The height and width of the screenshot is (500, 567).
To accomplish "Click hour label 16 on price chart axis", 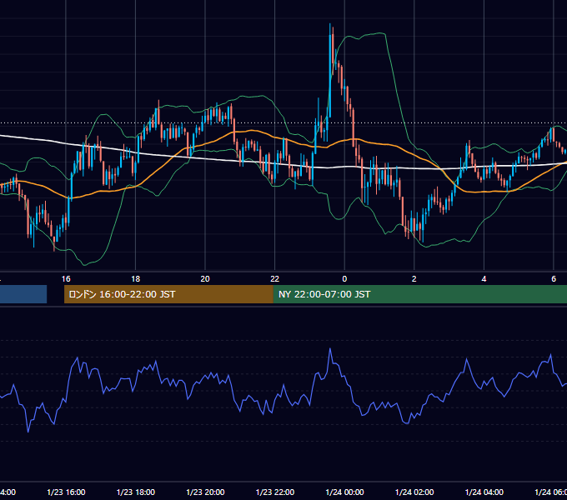I will point(66,278).
